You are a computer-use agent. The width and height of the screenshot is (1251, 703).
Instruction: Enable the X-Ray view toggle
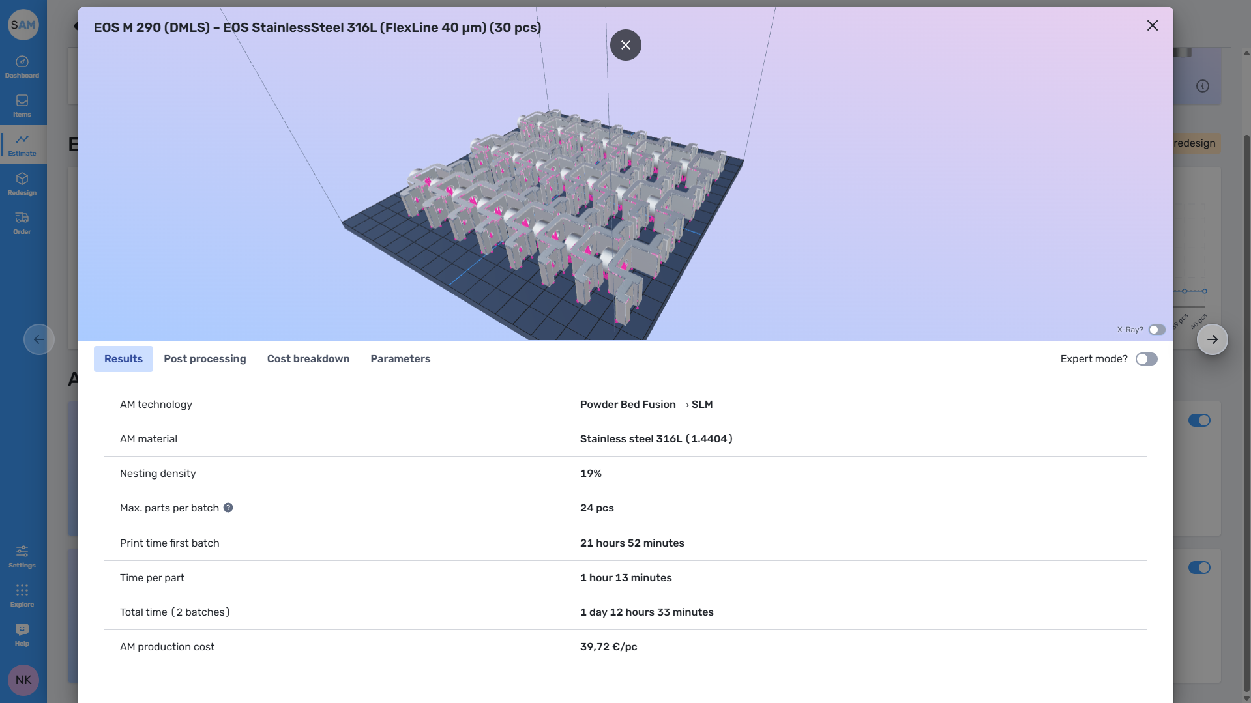(1156, 330)
